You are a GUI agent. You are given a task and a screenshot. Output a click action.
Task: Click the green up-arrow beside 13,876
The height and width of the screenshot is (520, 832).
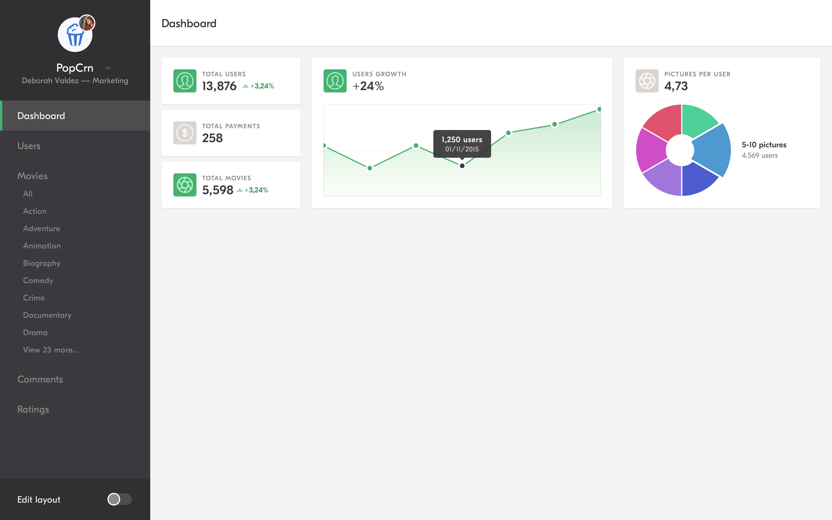pyautogui.click(x=246, y=86)
